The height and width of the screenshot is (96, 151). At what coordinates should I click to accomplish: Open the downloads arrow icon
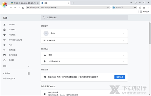pos(144,8)
